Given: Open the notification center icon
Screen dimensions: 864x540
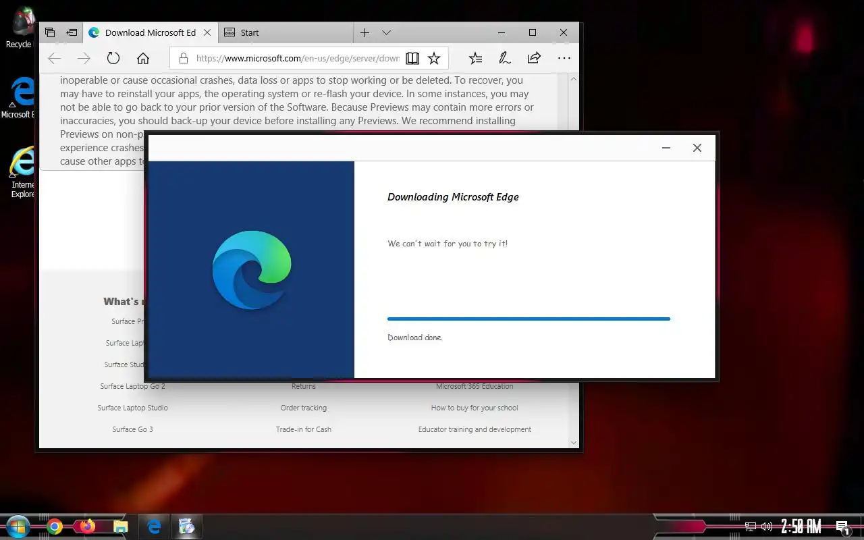Looking at the screenshot, I should 842,527.
